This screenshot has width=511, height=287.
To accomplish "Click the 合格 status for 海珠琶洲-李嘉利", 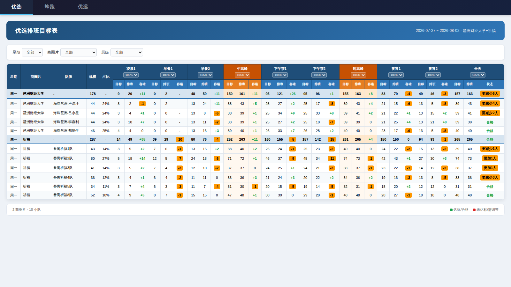I will [490, 122].
